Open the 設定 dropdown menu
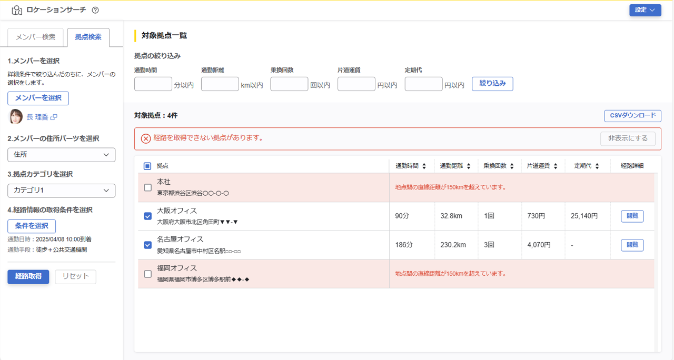Image resolution: width=674 pixels, height=360 pixels. pyautogui.click(x=645, y=10)
